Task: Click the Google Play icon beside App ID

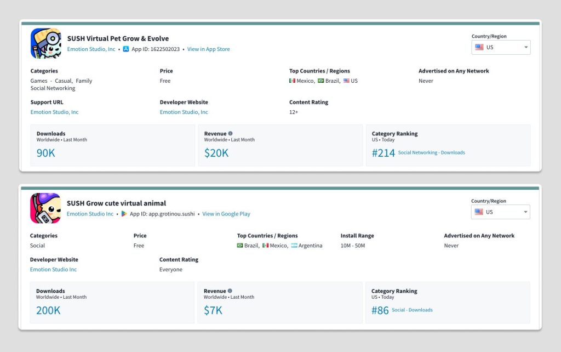Action: (x=124, y=214)
